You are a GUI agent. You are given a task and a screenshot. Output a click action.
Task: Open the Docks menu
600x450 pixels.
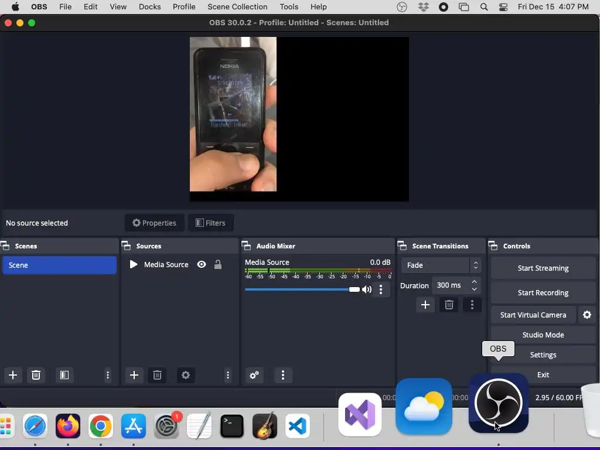[x=149, y=7]
